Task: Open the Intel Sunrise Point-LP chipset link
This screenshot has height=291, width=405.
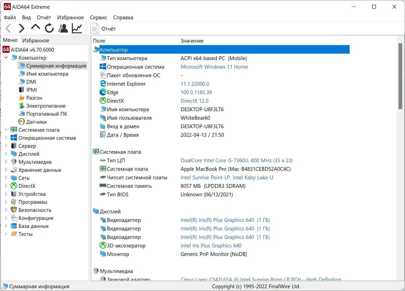Action: (x=227, y=178)
